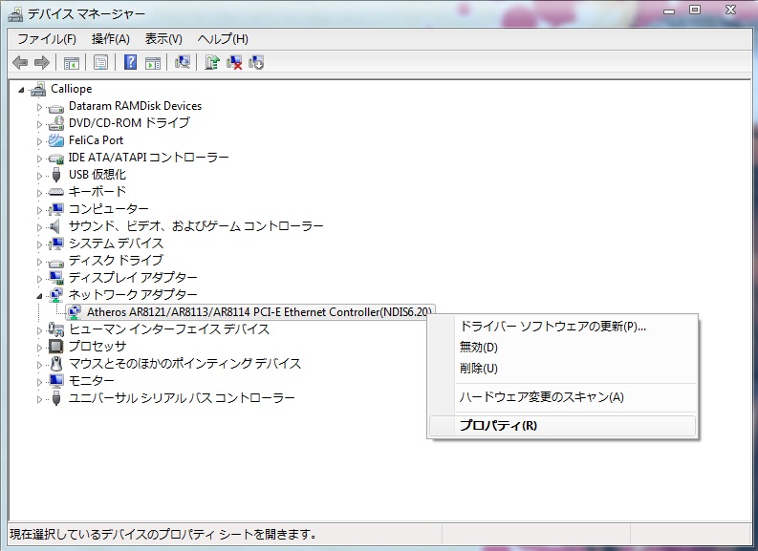Screen dimensions: 758x551
Task: Choose プロパティ(R) in context menu
Action: pyautogui.click(x=563, y=426)
